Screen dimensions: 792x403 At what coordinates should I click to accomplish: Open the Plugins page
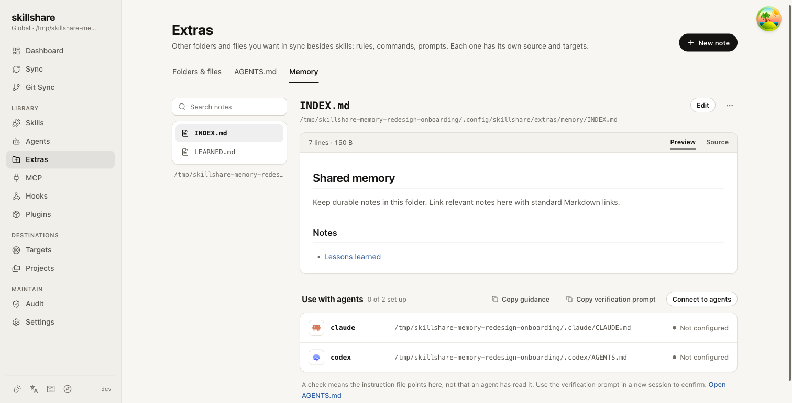[x=60, y=214]
